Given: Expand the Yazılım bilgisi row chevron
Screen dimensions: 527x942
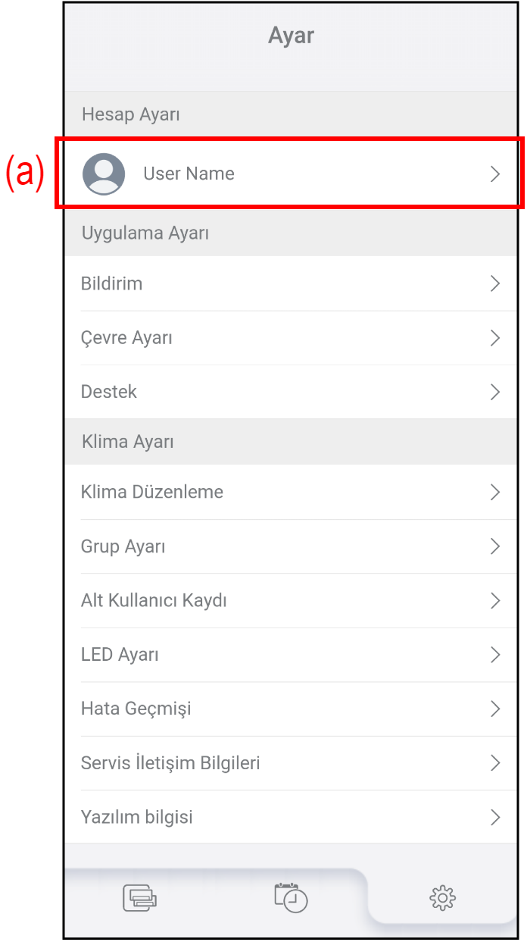Looking at the screenshot, I should tap(495, 818).
